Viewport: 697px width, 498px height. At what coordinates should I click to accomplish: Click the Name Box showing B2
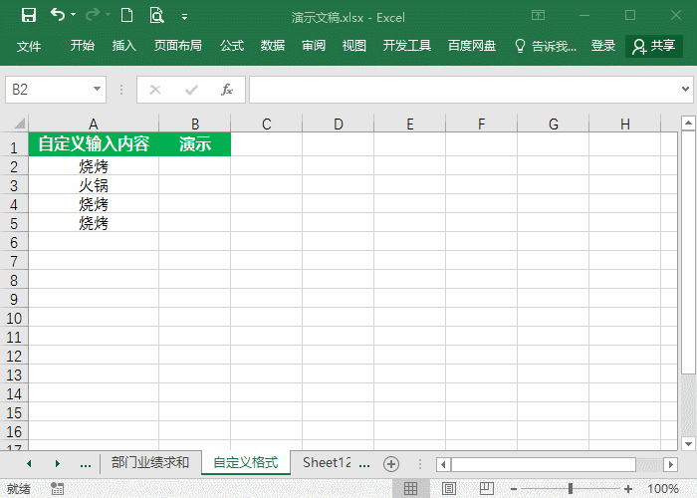click(49, 90)
